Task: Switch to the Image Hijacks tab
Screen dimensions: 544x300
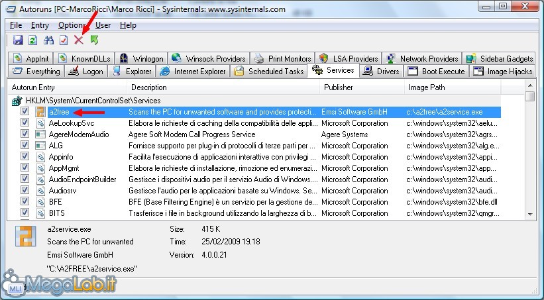Action: [x=503, y=72]
